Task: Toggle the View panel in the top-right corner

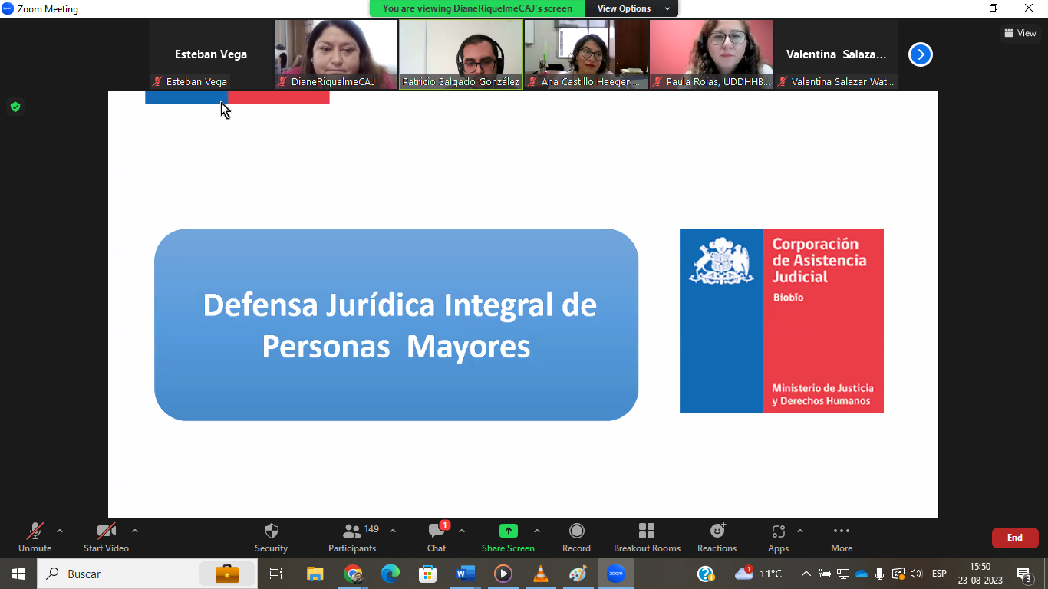Action: pyautogui.click(x=1020, y=32)
